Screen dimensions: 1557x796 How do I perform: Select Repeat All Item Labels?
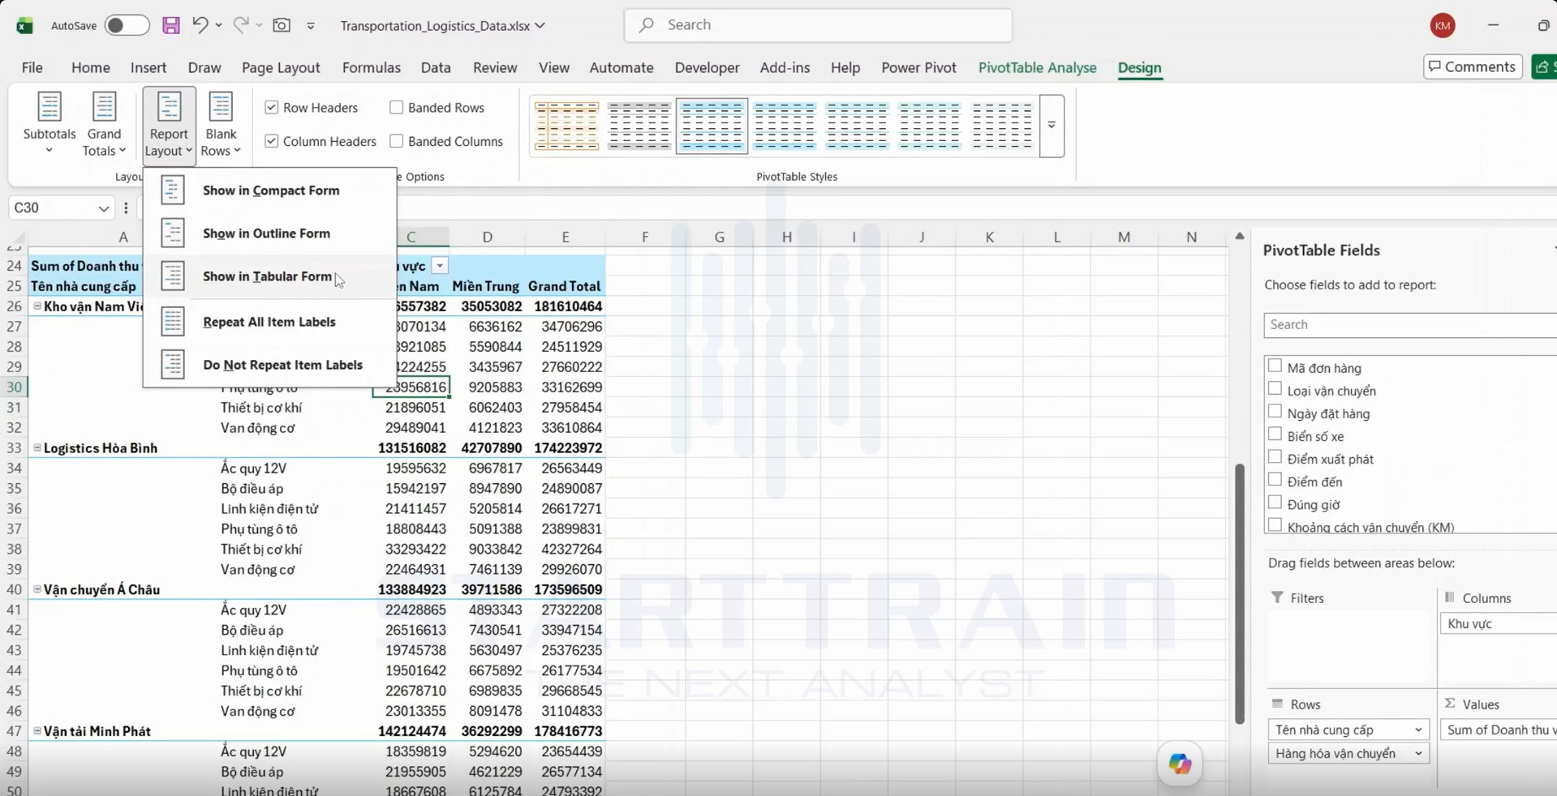pos(269,322)
